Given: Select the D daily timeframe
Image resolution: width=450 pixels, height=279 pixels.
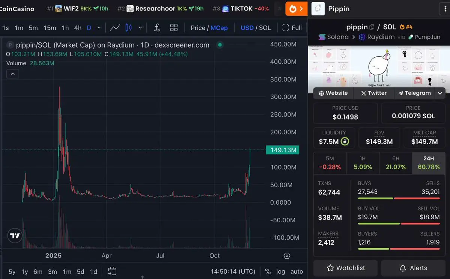Looking at the screenshot, I should point(89,28).
